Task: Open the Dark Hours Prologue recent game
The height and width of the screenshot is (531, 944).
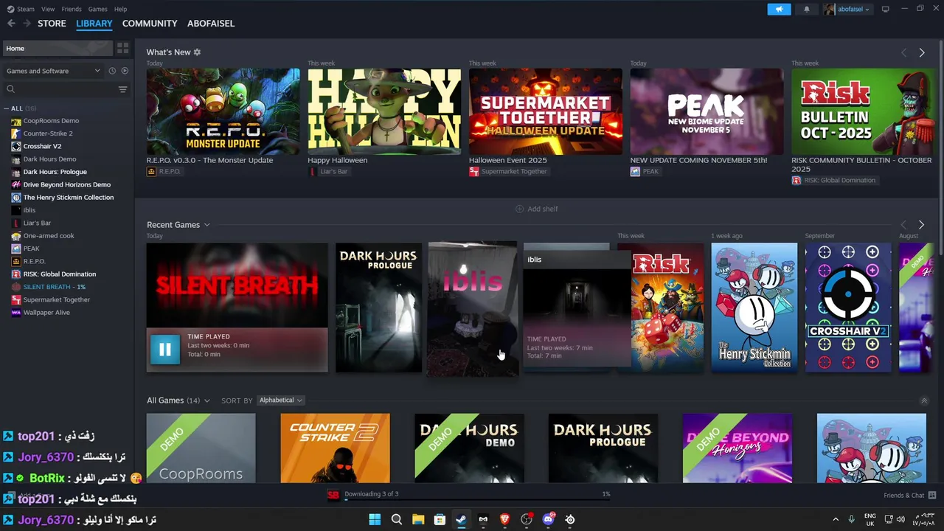Action: point(378,308)
